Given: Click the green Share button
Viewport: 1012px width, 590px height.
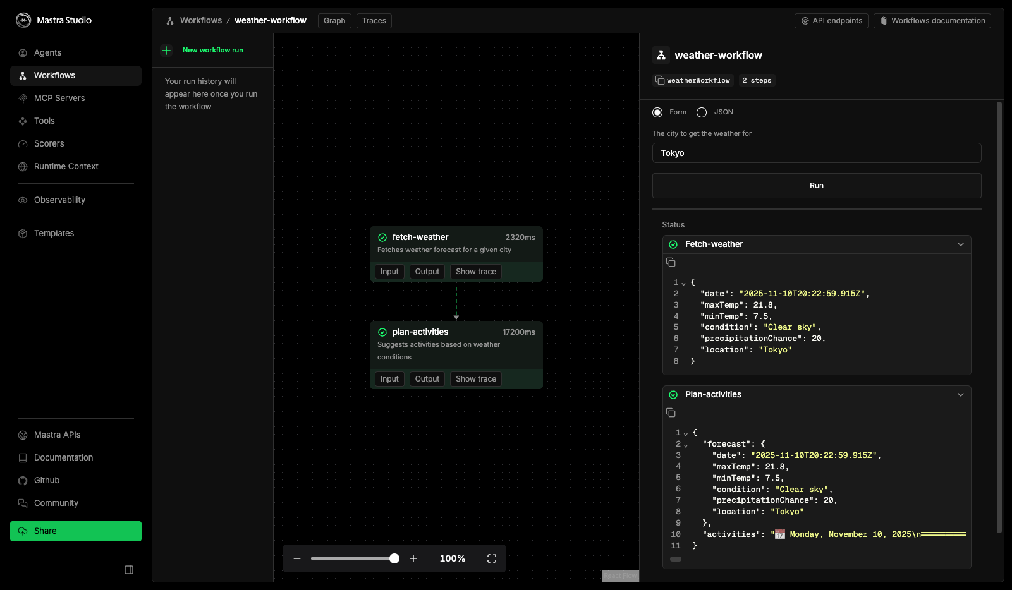Looking at the screenshot, I should tap(76, 531).
